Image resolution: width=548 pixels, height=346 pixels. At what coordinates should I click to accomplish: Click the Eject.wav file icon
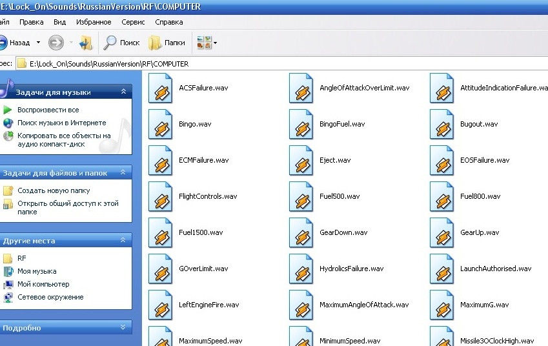click(x=301, y=161)
